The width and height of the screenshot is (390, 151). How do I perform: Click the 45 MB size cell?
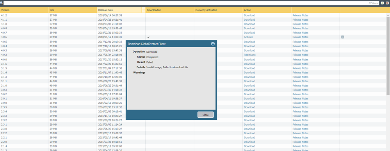[53, 73]
